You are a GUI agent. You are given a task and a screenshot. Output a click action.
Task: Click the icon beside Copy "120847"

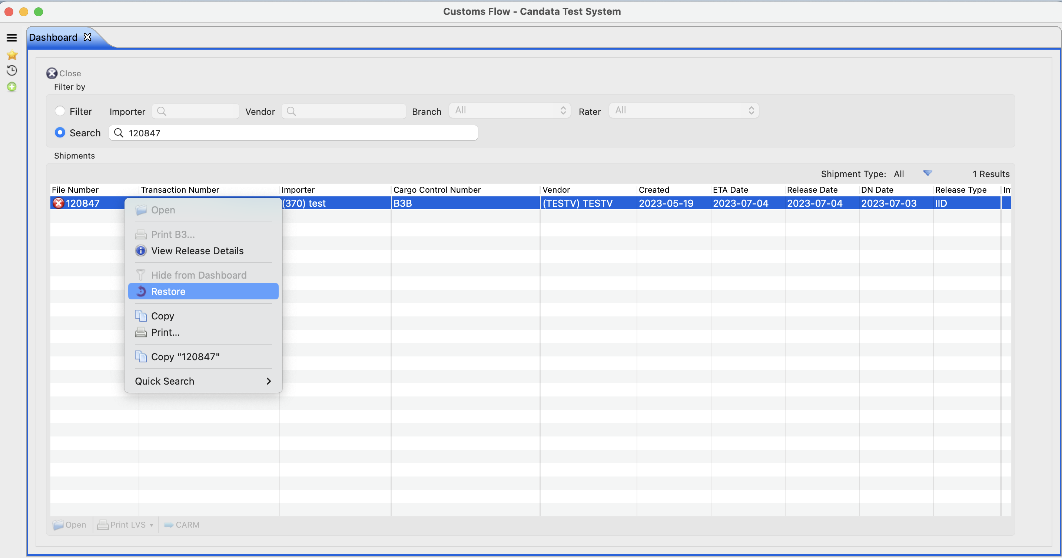pos(141,356)
